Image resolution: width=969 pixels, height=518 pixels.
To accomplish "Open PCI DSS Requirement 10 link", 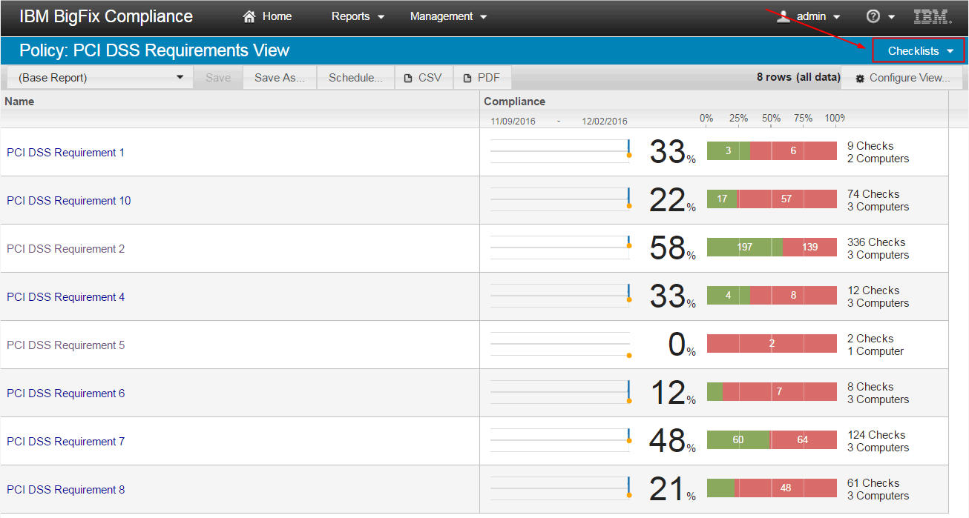I will pyautogui.click(x=68, y=201).
